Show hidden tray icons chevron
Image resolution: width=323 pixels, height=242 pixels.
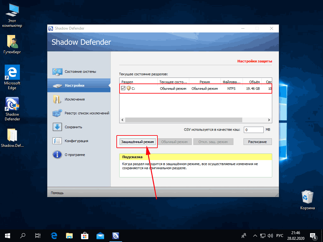(255, 236)
